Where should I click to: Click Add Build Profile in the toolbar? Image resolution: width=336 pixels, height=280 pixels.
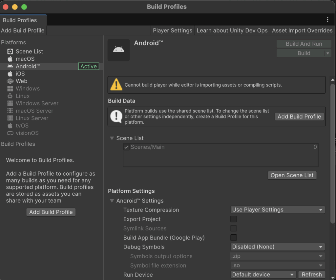click(x=23, y=31)
